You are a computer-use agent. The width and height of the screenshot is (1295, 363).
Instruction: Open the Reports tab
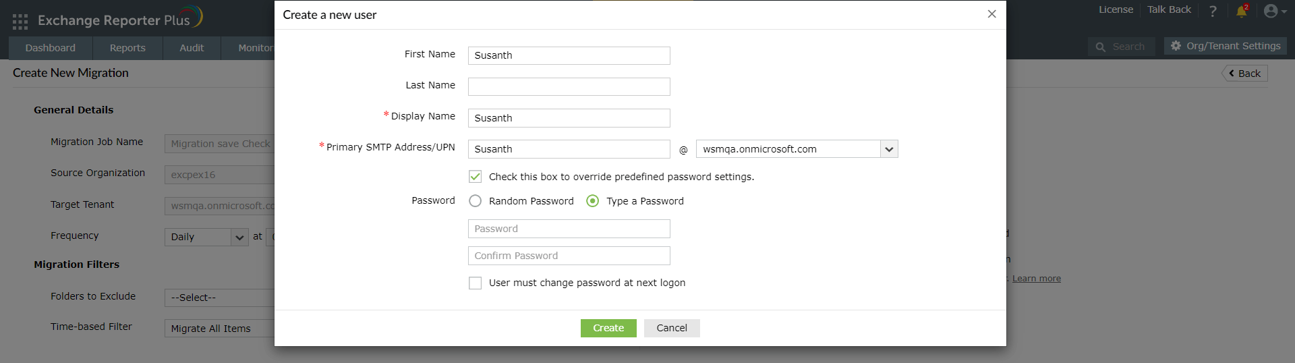(127, 48)
